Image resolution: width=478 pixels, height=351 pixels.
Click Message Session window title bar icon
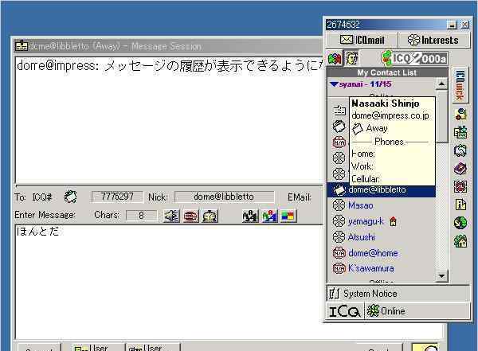pyautogui.click(x=22, y=45)
